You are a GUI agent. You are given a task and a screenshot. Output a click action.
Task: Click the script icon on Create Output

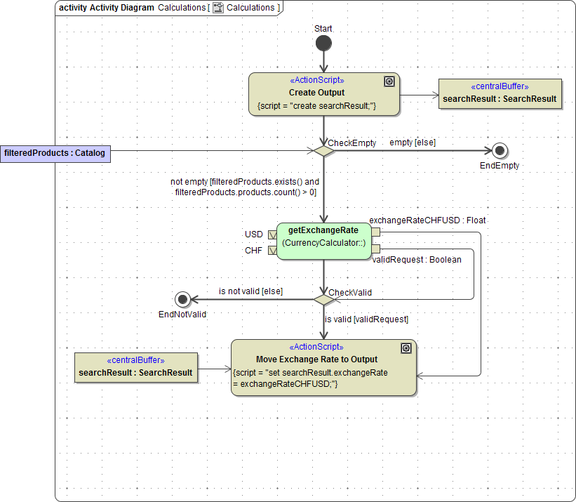point(389,81)
